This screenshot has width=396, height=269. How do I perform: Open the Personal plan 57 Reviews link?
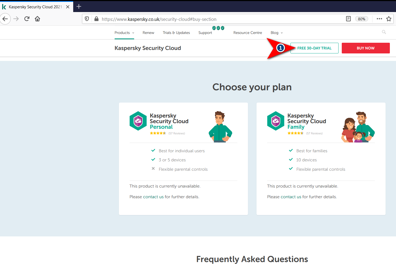(x=177, y=133)
